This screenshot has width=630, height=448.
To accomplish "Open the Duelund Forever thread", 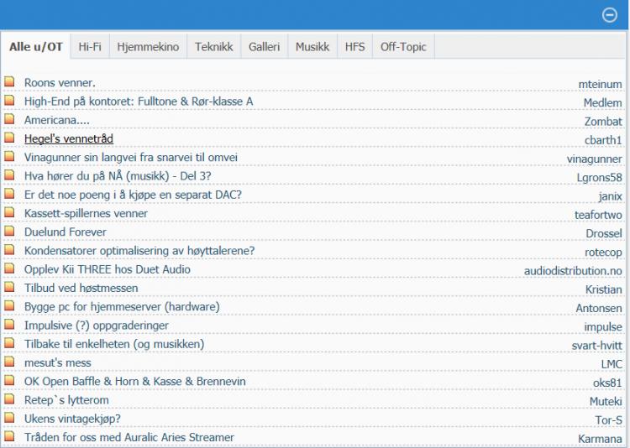I will 65,232.
